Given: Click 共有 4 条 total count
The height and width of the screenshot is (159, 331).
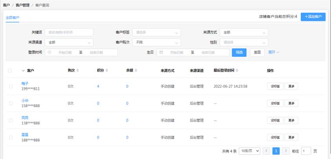Looking at the screenshot, I should coord(229,151).
